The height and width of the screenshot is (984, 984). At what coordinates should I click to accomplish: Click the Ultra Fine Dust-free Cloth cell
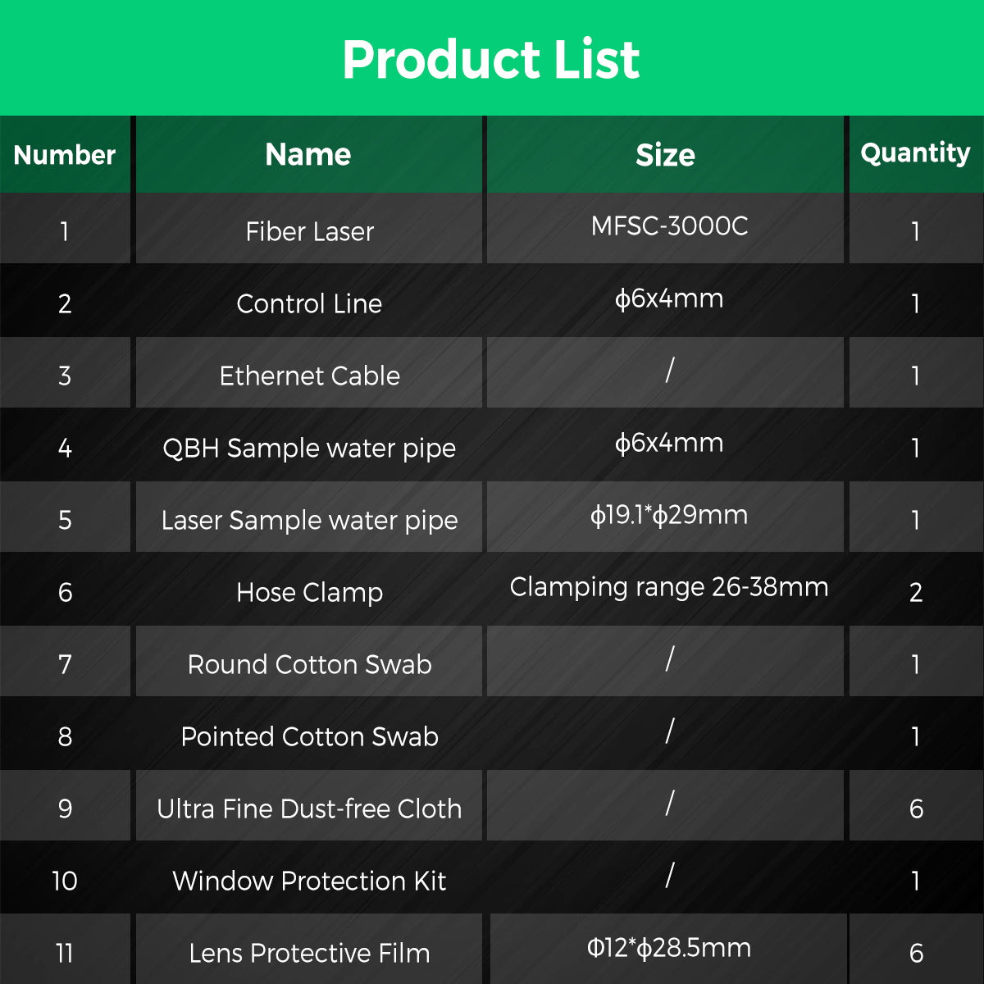(309, 809)
